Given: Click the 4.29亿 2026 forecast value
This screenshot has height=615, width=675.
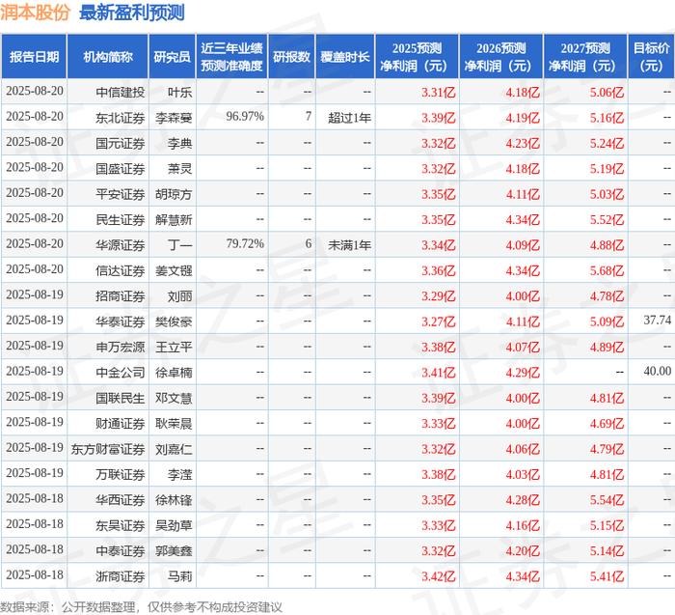Looking at the screenshot, I should 523,373.
